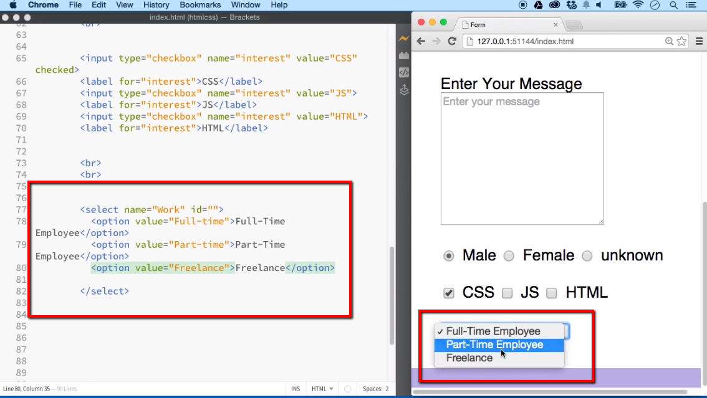Screen dimensions: 707x398
Task: Select the Female radio button
Action: (509, 255)
